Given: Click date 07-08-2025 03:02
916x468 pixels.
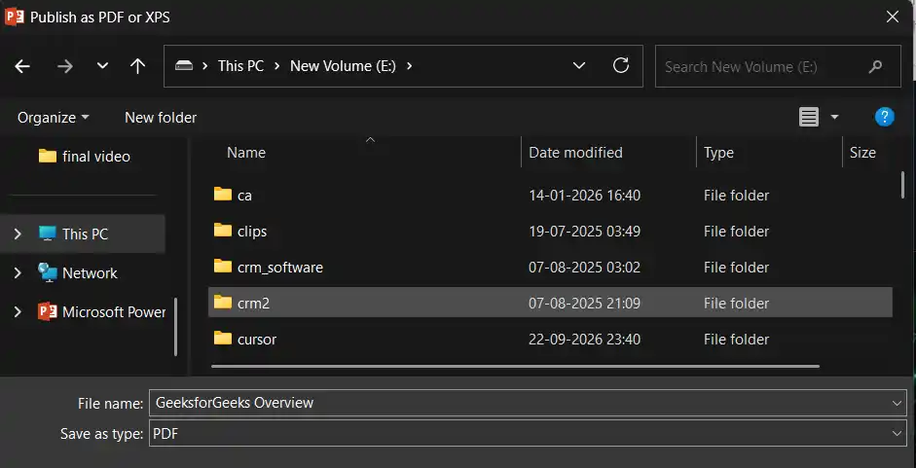Looking at the screenshot, I should [584, 268].
